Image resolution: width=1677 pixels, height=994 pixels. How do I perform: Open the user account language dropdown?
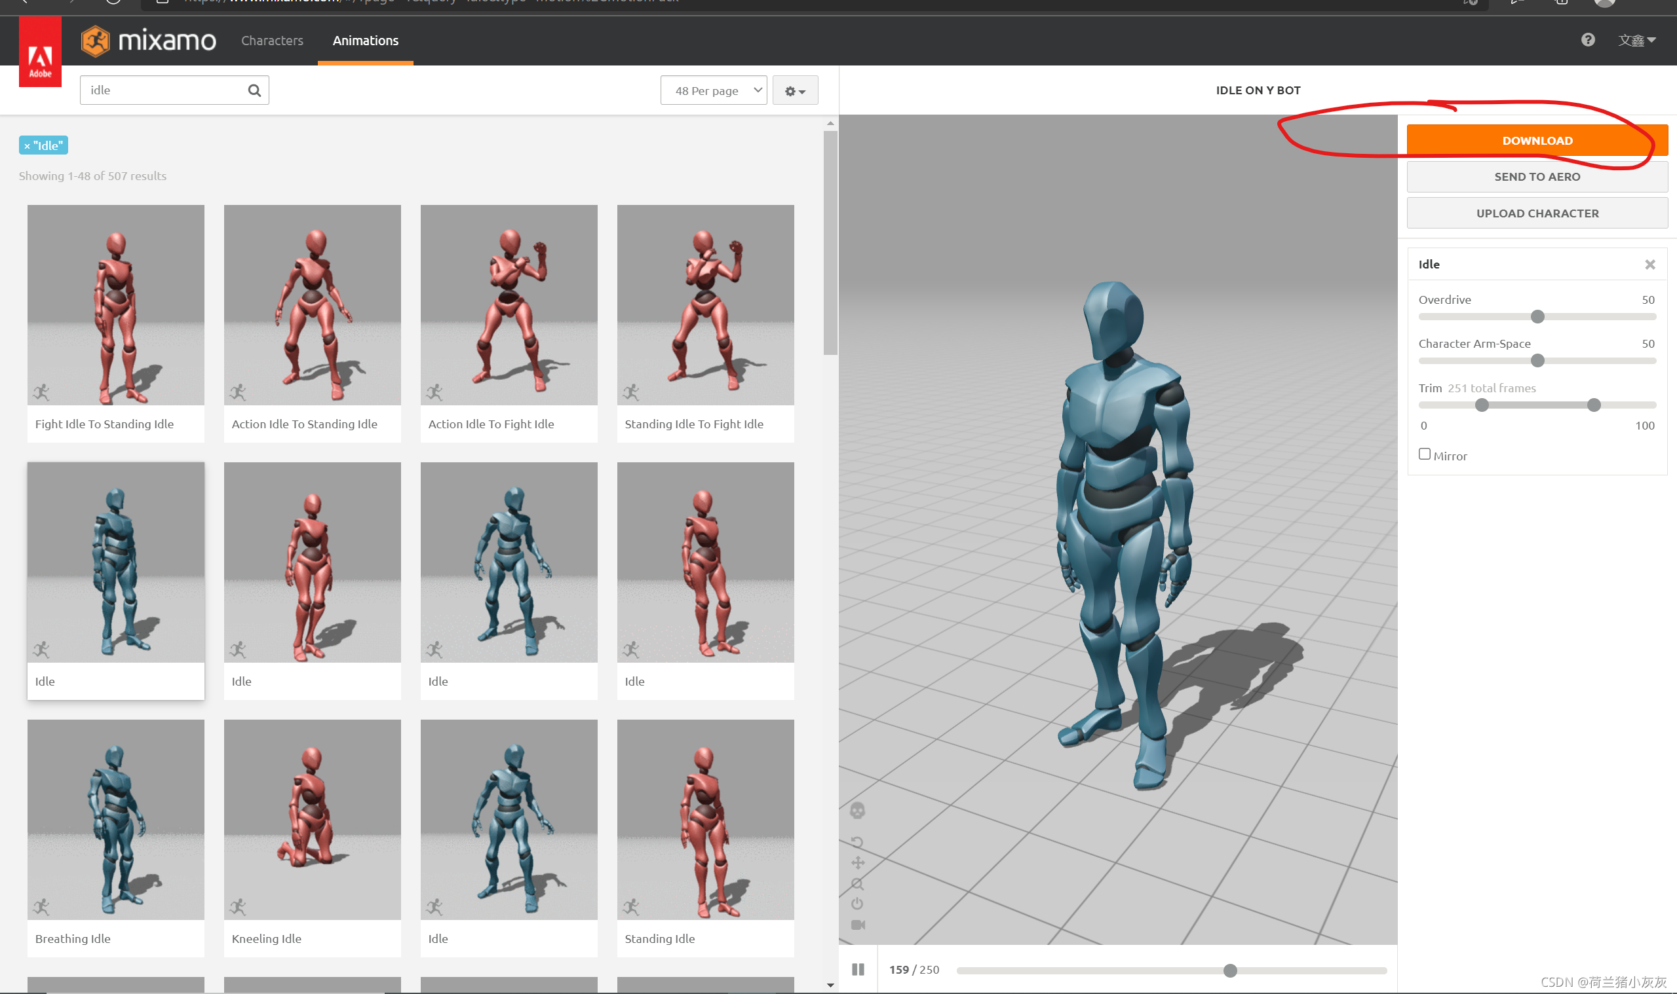pos(1636,40)
